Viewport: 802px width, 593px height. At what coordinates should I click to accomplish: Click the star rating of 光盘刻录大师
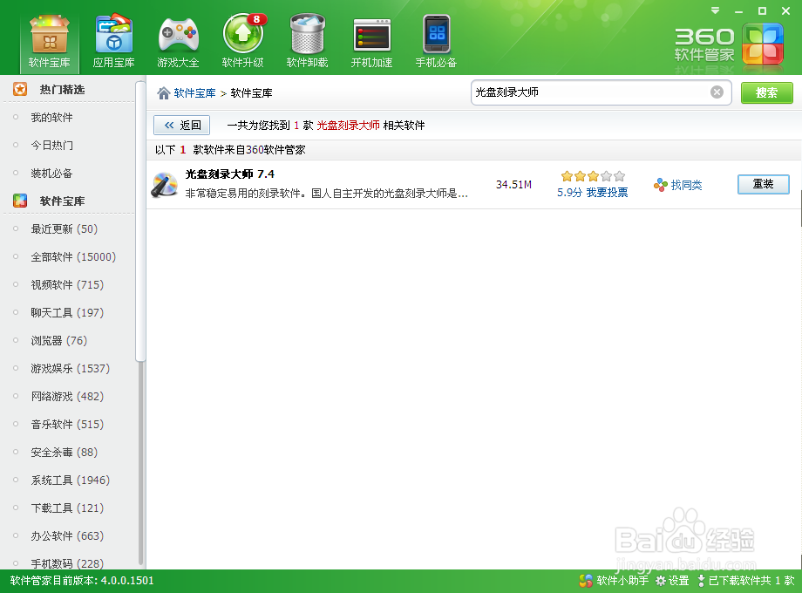point(593,176)
